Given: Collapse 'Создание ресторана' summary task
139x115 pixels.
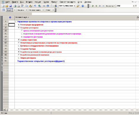Looking at the screenshot, I should (x=19, y=28).
